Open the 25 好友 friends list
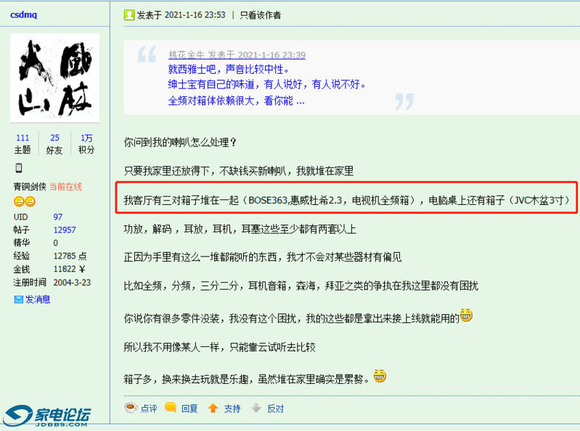The image size is (580, 431). pyautogui.click(x=54, y=143)
